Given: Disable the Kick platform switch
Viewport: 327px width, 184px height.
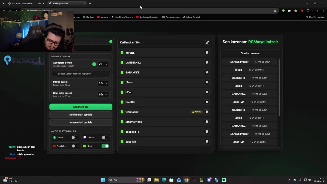Looking at the screenshot, I should pos(105,146).
